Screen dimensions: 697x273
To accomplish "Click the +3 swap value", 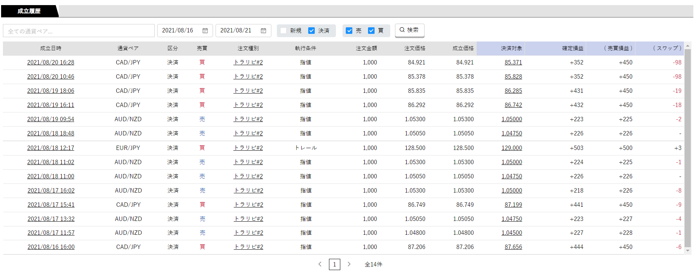I will [678, 148].
